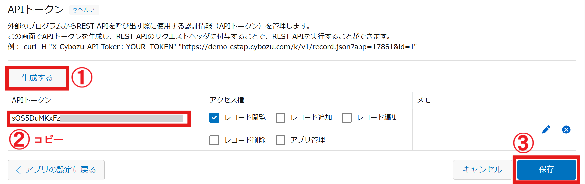585x184 pixels.
Task: Delete the token with the blue X icon
Action: 566,130
